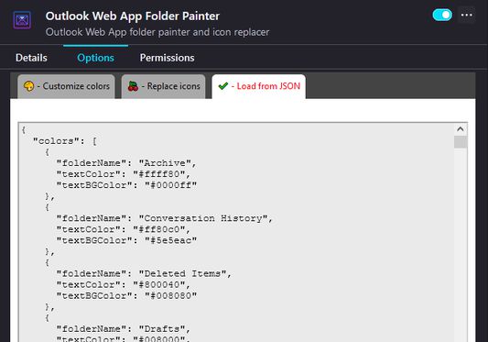Click the "textBGColor": "#0000ff" line
The height and width of the screenshot is (342, 488).
tap(126, 185)
